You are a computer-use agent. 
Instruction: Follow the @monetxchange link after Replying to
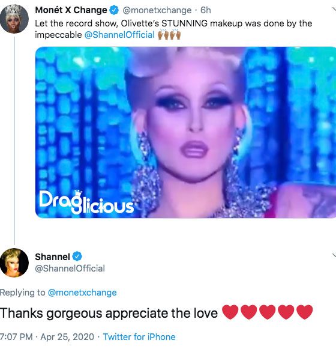(82, 293)
